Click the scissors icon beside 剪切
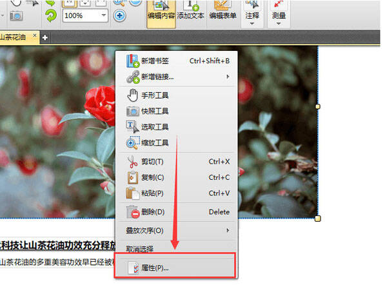The width and height of the screenshot is (387, 285). [132, 162]
